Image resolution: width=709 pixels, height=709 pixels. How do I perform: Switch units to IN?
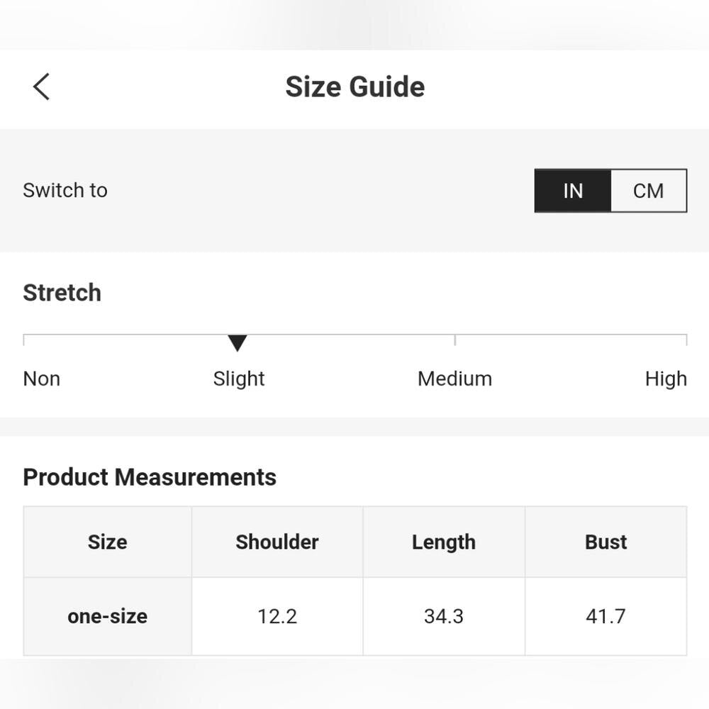coord(573,191)
